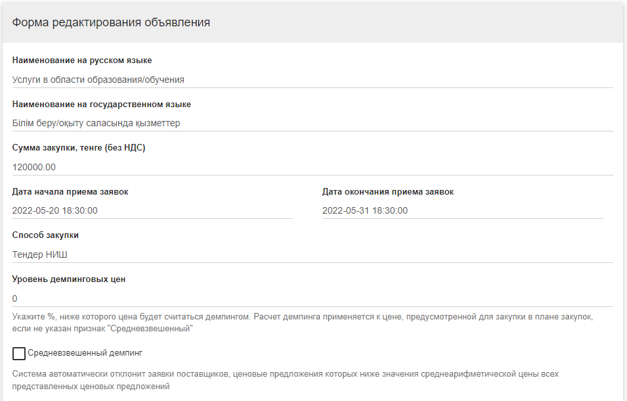Click the Форма редактирования объявления header title
This screenshot has height=401, width=627.
coord(111,22)
